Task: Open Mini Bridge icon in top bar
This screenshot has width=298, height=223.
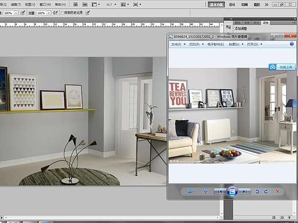Action: click(x=85, y=4)
